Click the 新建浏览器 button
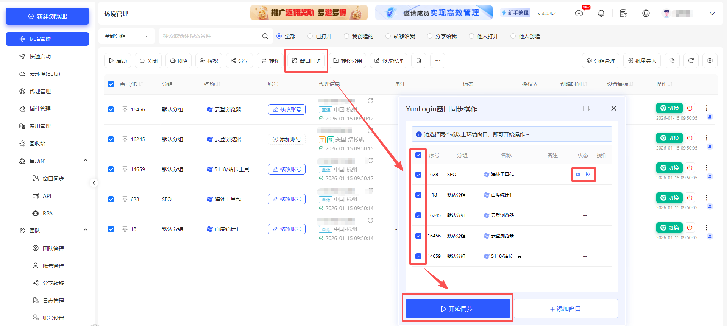Viewport: 727px width, 326px height. pos(47,16)
